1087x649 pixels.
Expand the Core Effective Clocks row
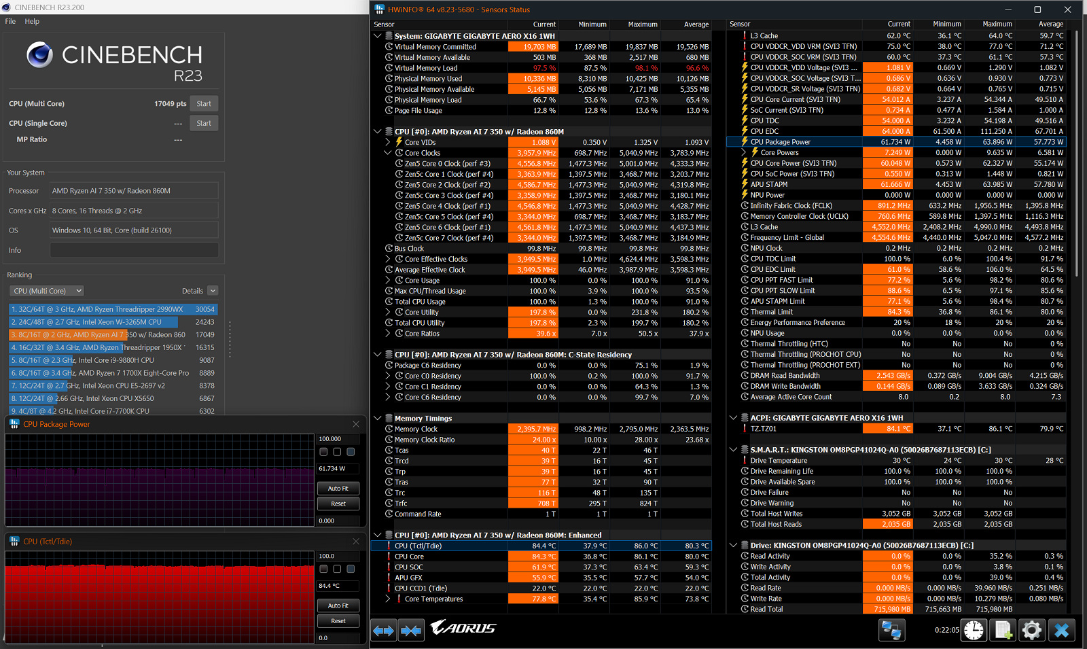(x=388, y=259)
